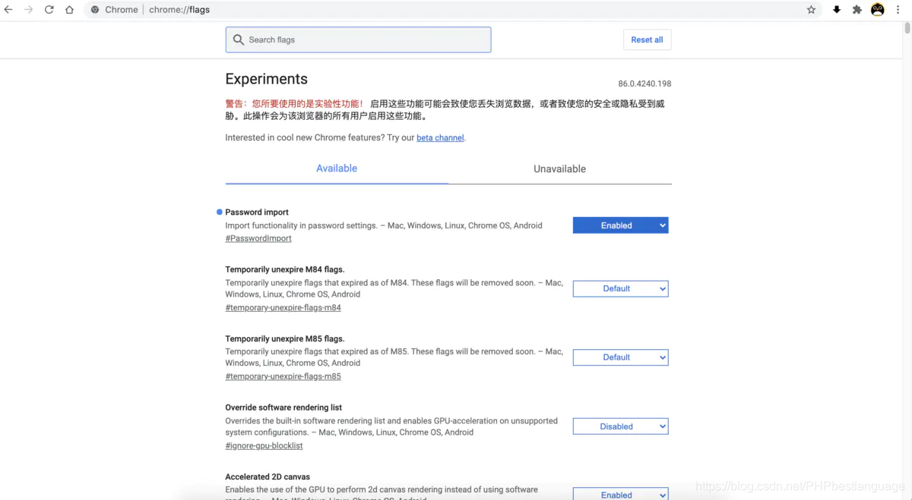The width and height of the screenshot is (912, 500).
Task: Reload the page with the refresh icon
Action: 49,10
